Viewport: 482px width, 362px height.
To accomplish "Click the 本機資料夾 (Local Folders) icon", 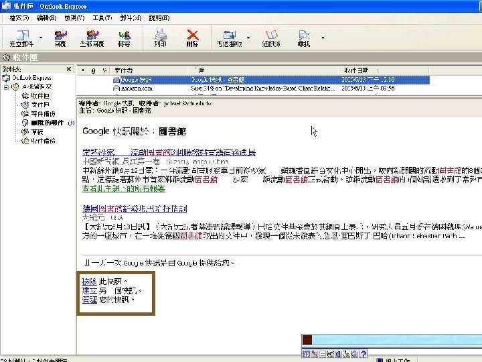I will coord(15,86).
